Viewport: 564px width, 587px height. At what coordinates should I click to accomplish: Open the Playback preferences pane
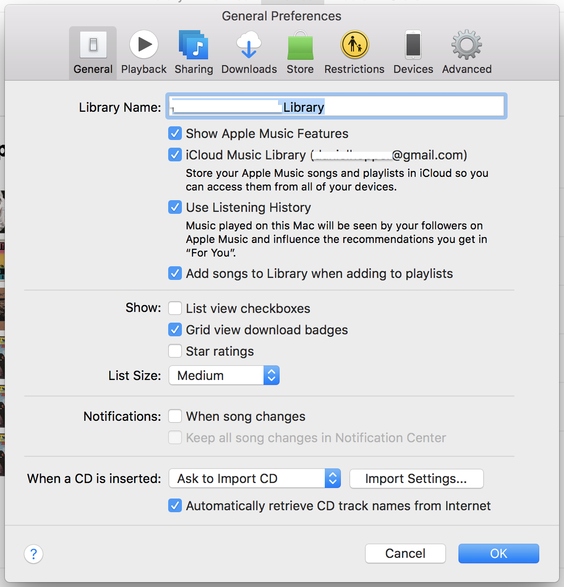pyautogui.click(x=144, y=53)
